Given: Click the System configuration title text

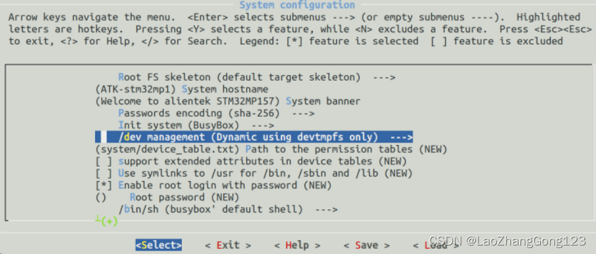Looking at the screenshot, I should [x=297, y=5].
